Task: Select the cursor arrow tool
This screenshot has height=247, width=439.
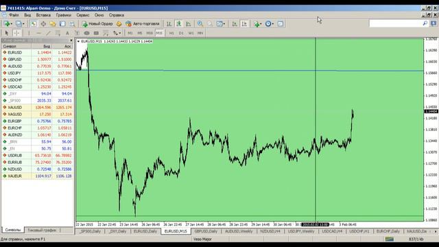Action: coord(7,33)
